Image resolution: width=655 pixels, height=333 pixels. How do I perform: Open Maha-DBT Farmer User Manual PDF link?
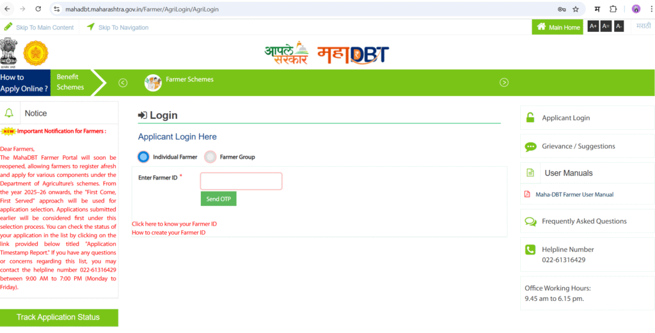click(569, 194)
